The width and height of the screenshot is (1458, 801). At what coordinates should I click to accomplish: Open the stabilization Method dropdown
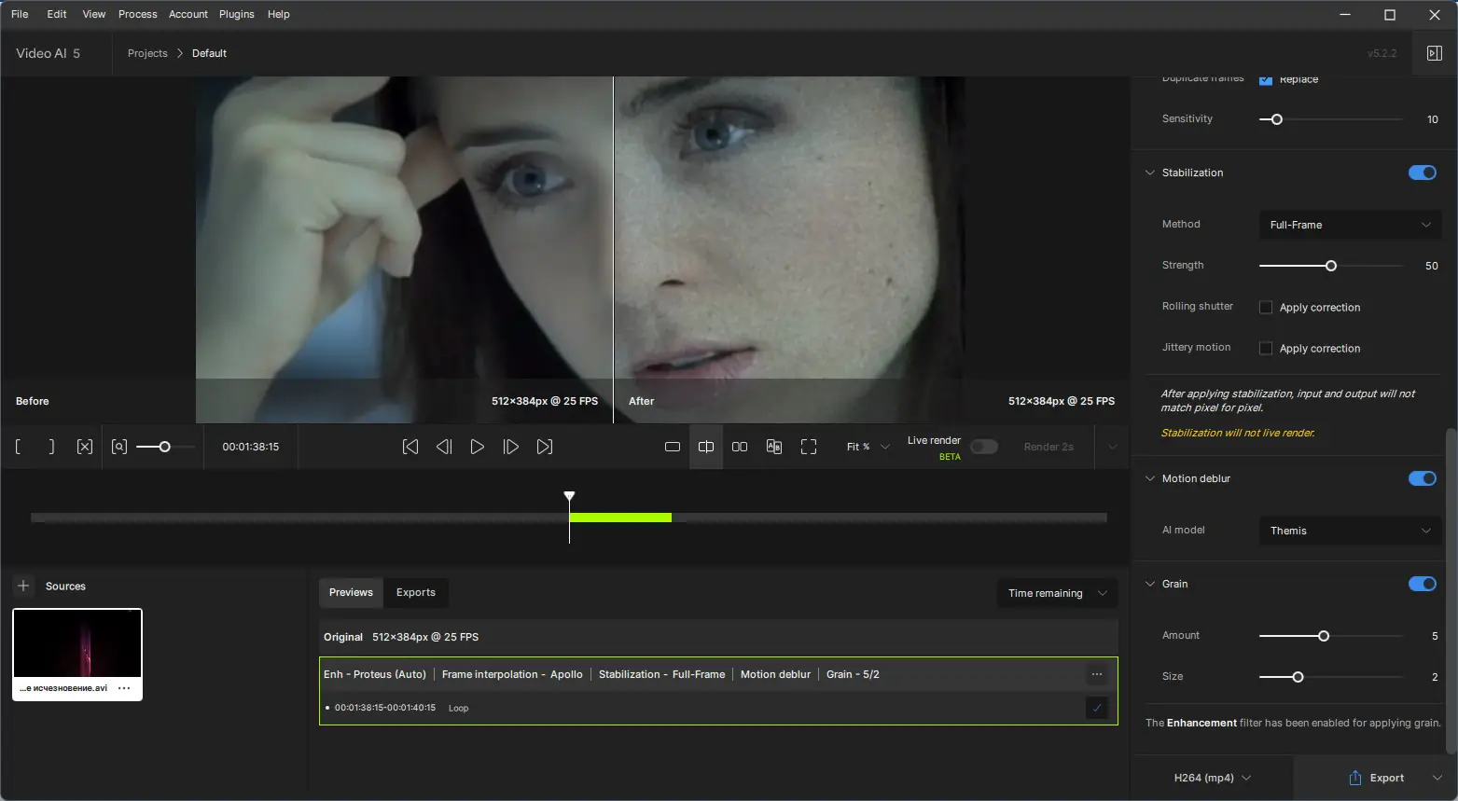1350,225
